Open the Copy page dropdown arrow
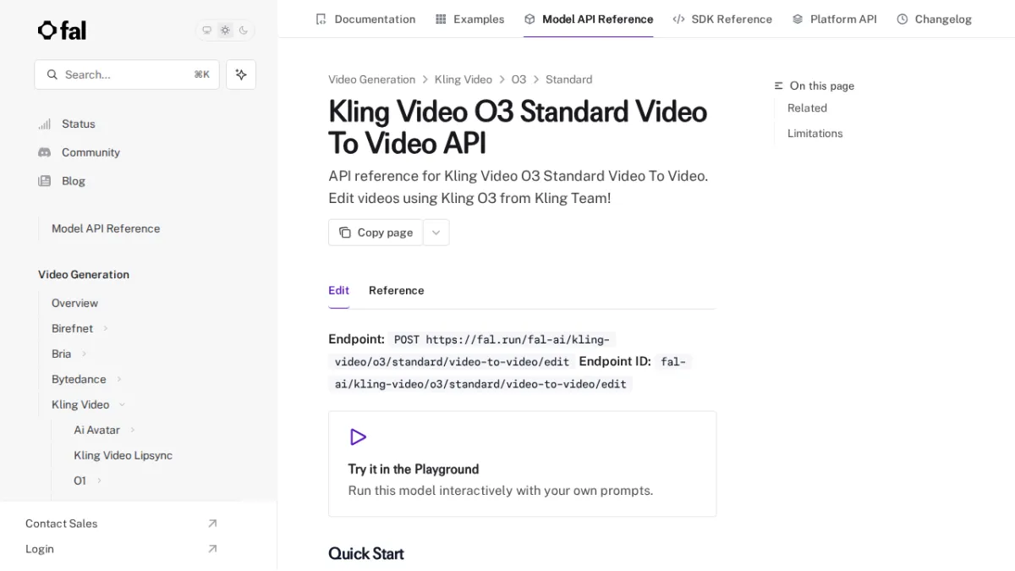This screenshot has height=571, width=1015. [436, 233]
